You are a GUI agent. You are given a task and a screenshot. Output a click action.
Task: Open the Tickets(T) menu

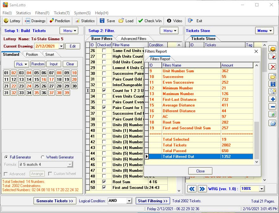pos(62,13)
